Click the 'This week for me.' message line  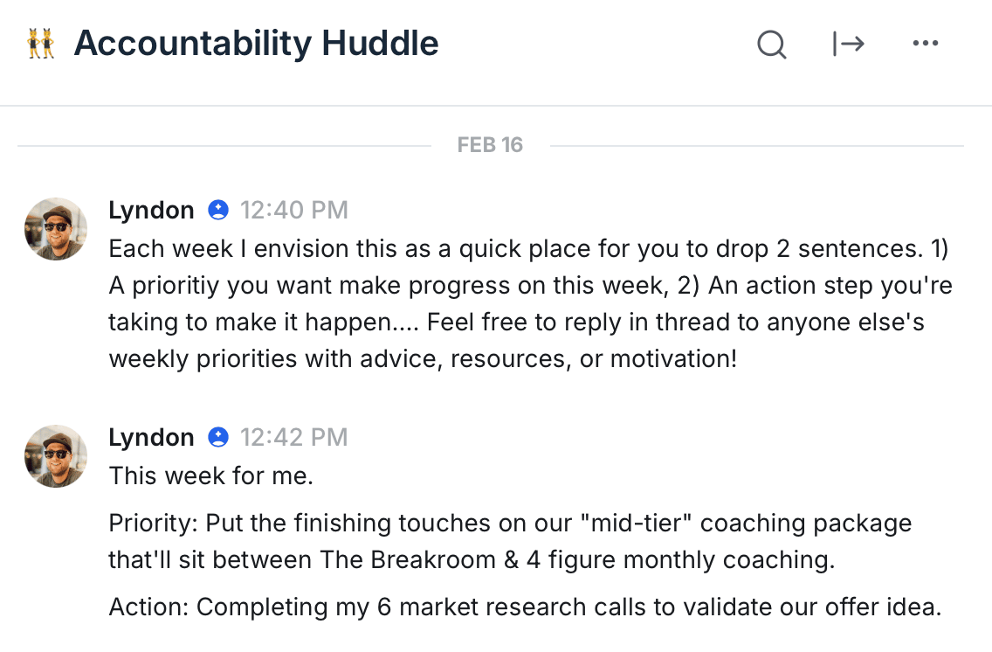click(210, 476)
